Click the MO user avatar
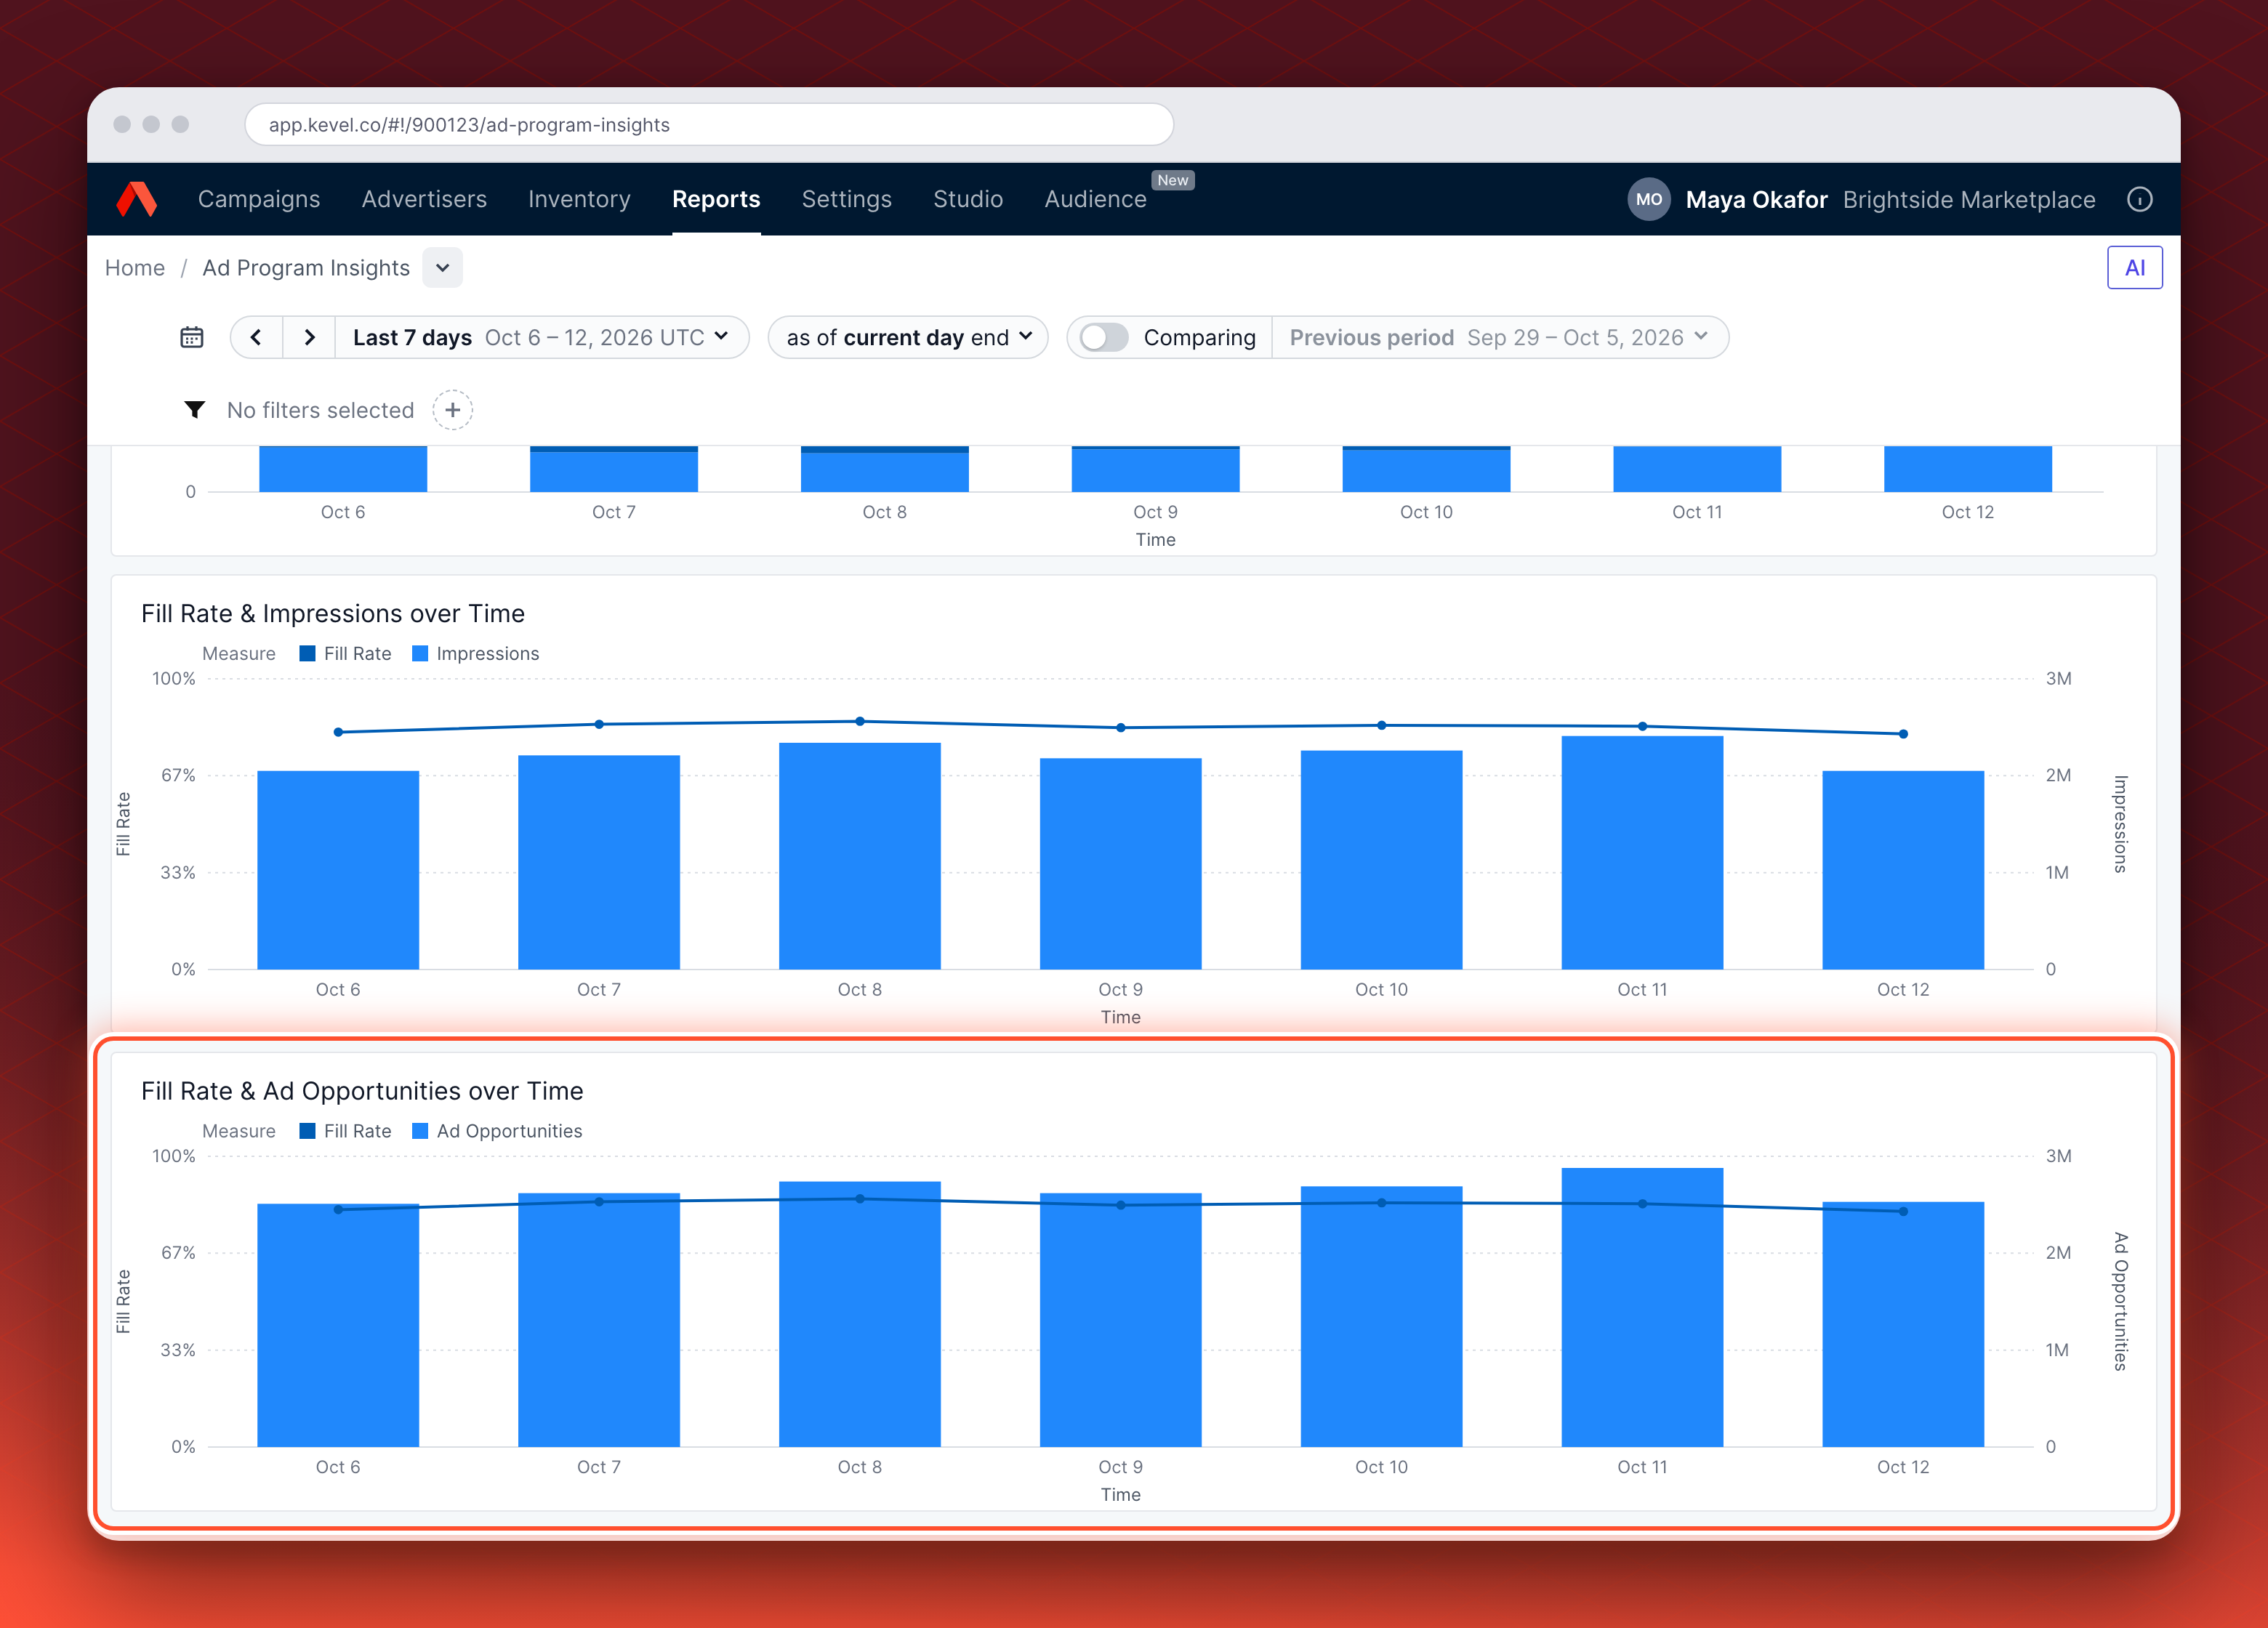This screenshot has width=2268, height=1628. pos(1649,199)
